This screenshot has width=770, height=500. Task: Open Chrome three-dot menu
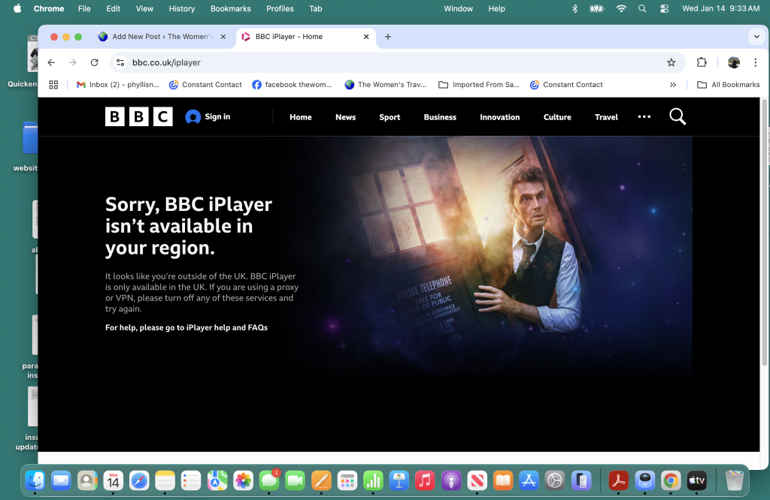coord(756,62)
